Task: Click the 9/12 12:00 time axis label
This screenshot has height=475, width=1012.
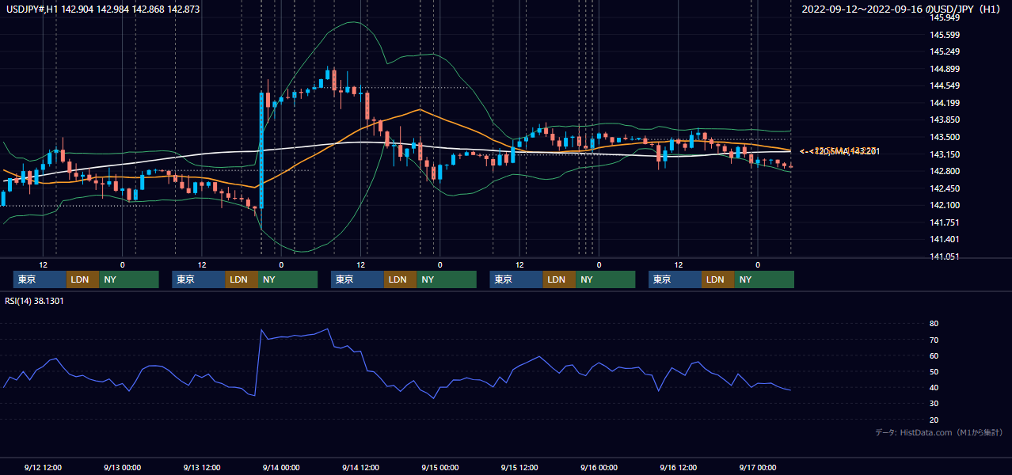Action: click(x=44, y=467)
